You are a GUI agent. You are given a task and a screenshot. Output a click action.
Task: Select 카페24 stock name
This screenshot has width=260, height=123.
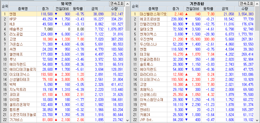pyautogui.click(x=145, y=115)
